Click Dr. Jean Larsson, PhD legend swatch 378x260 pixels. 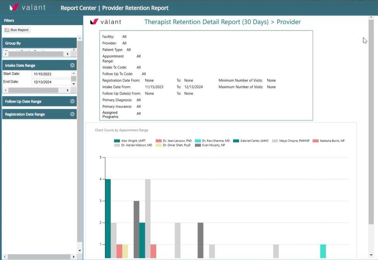tap(158, 141)
